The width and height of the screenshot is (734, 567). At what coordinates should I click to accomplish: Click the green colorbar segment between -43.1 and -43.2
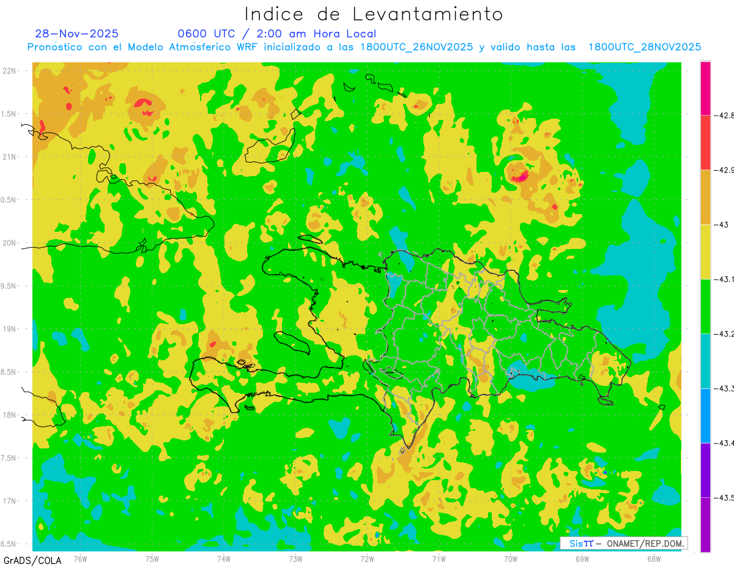(705, 306)
